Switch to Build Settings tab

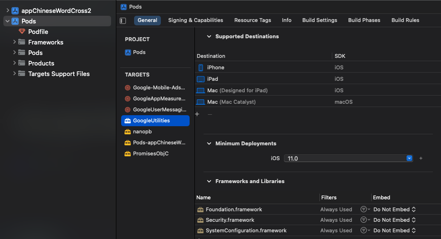[x=319, y=20]
